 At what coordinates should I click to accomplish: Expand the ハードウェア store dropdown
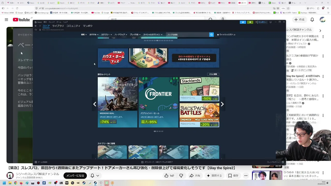tap(121, 35)
